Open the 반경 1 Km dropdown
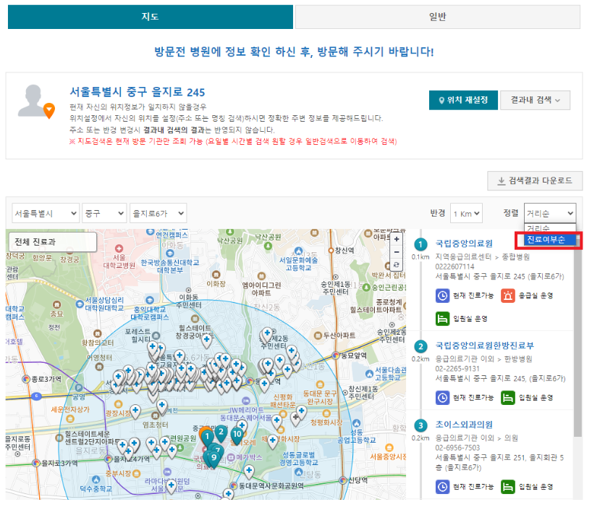This screenshot has height=510, width=592. point(465,212)
